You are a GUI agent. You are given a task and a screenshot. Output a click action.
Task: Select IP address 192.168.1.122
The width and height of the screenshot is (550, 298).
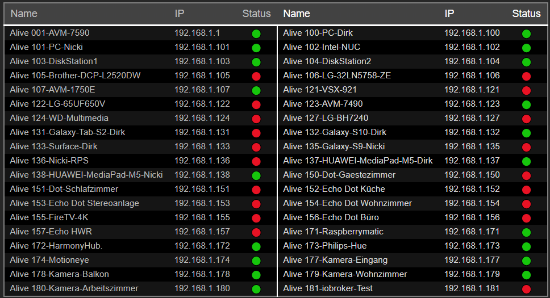[202, 104]
